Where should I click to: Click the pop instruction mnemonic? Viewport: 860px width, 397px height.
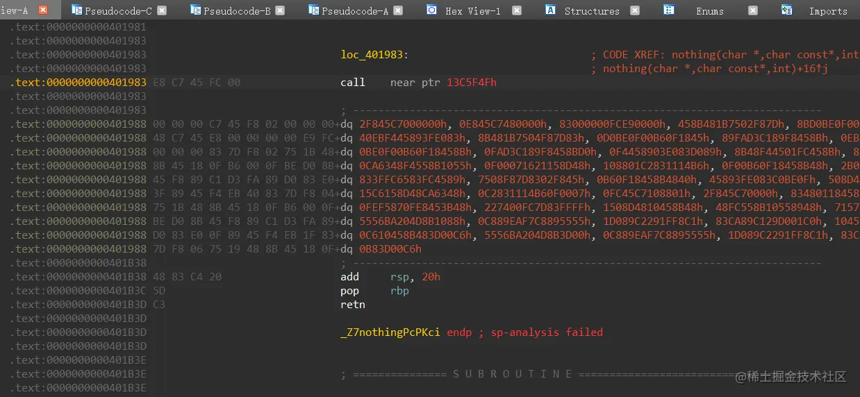point(349,291)
